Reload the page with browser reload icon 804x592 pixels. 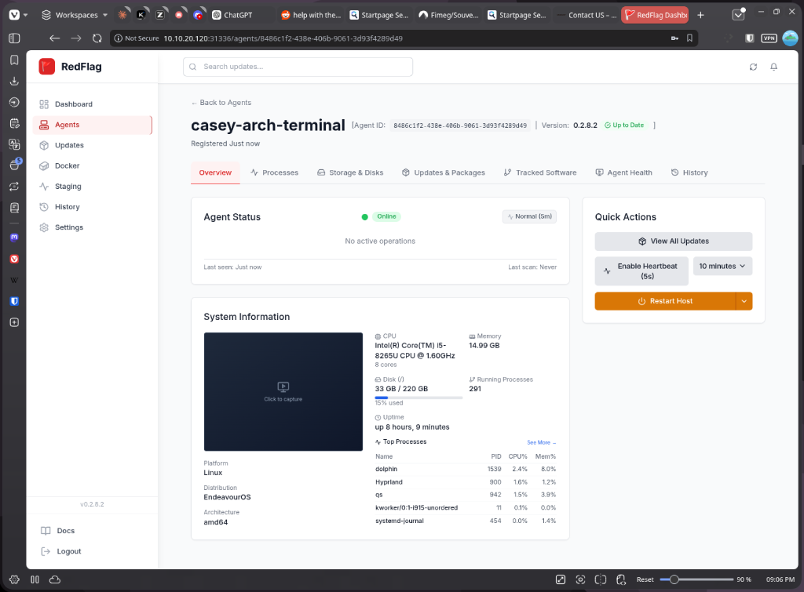(97, 38)
